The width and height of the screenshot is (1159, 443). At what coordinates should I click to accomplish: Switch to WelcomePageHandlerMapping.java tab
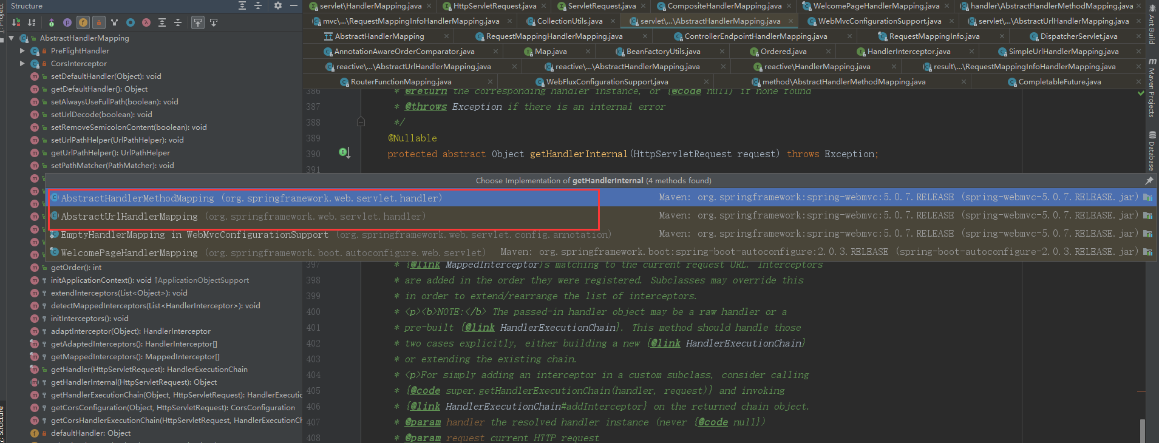876,6
